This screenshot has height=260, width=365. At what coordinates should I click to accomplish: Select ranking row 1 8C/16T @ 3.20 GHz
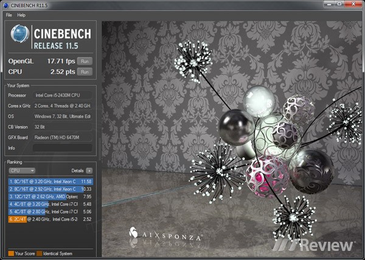coord(50,182)
